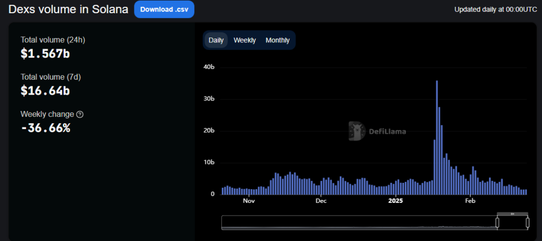Screen dimensions: 542x241
Task: Click the 2025 label on x-axis
Action: click(396, 201)
